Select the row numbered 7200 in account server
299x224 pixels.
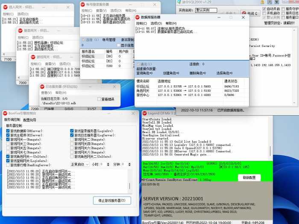coord(108,66)
